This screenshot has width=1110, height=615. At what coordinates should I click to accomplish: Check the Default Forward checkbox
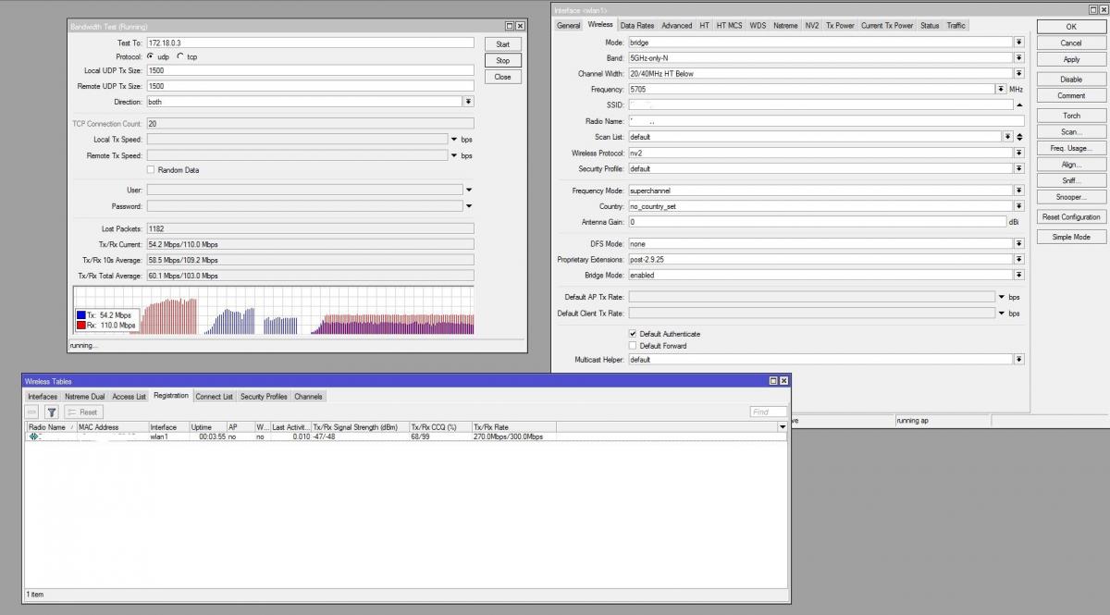pos(633,346)
